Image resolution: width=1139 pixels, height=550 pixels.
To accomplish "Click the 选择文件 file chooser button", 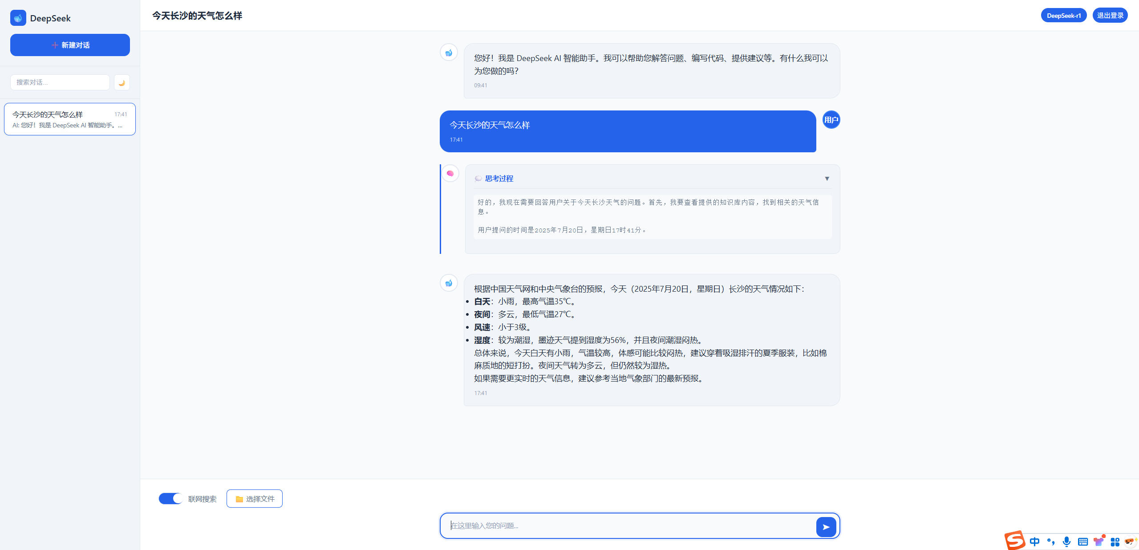I will (x=254, y=498).
